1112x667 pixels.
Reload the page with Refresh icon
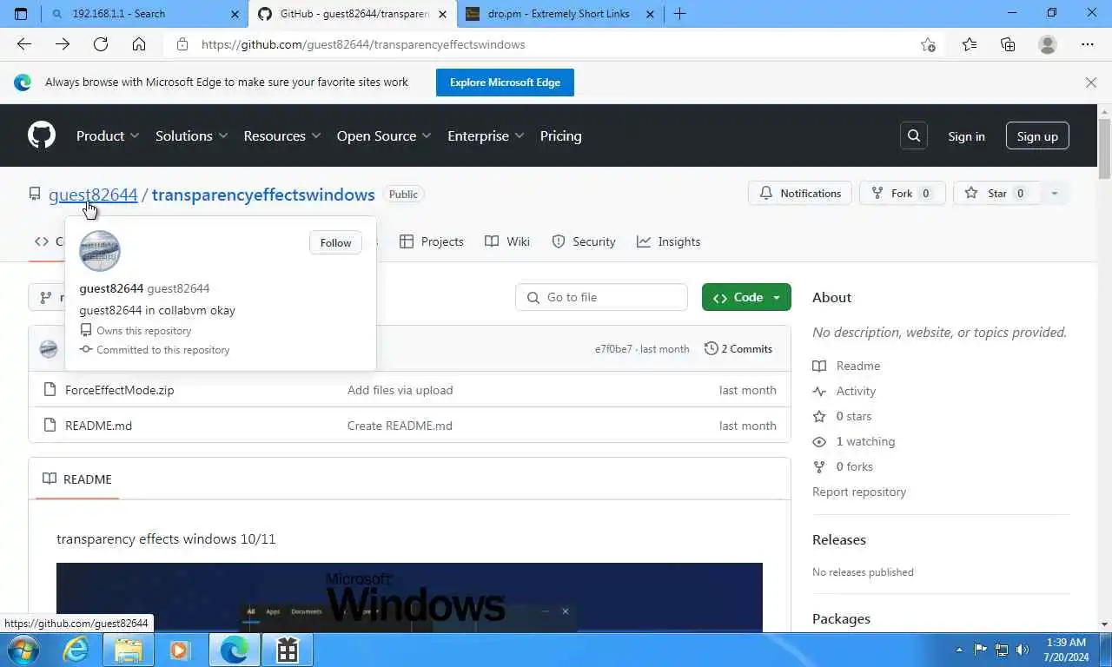(x=101, y=44)
